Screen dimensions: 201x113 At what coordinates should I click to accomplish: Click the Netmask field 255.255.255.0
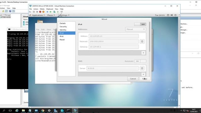114,41
